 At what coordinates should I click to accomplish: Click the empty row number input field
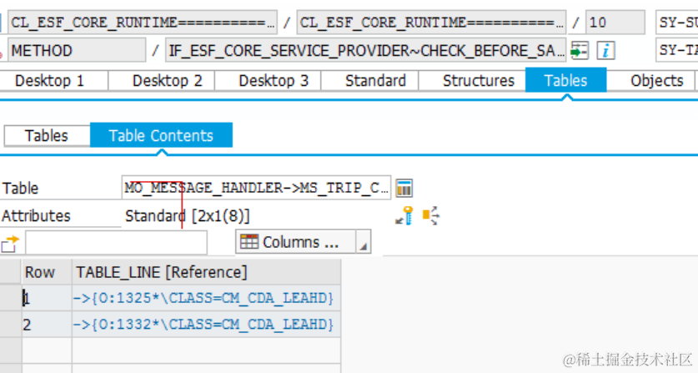pos(116,243)
